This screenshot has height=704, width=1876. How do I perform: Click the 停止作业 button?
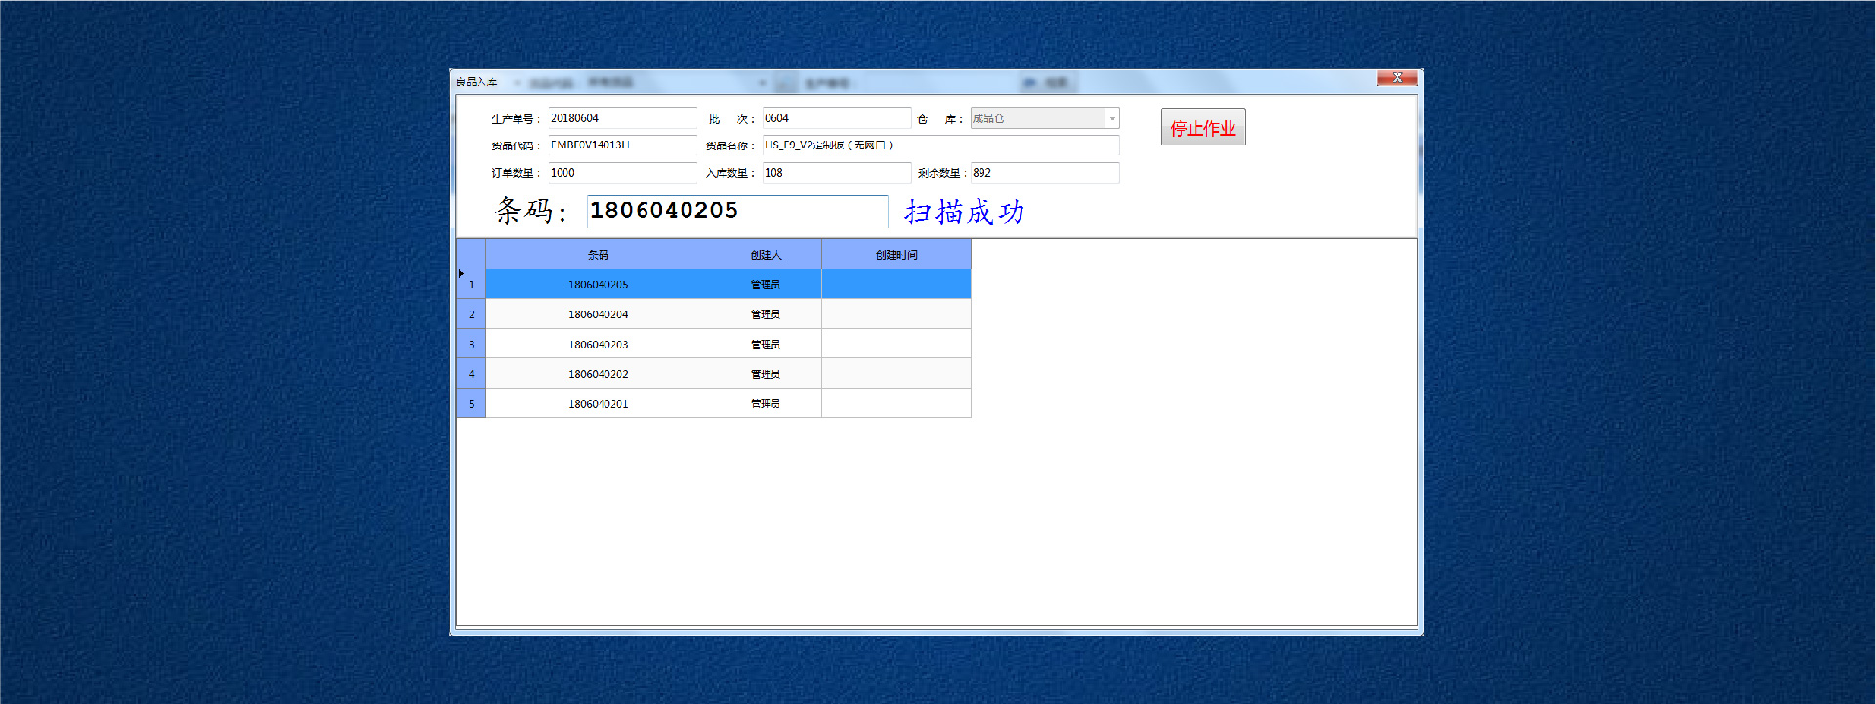[x=1203, y=127]
